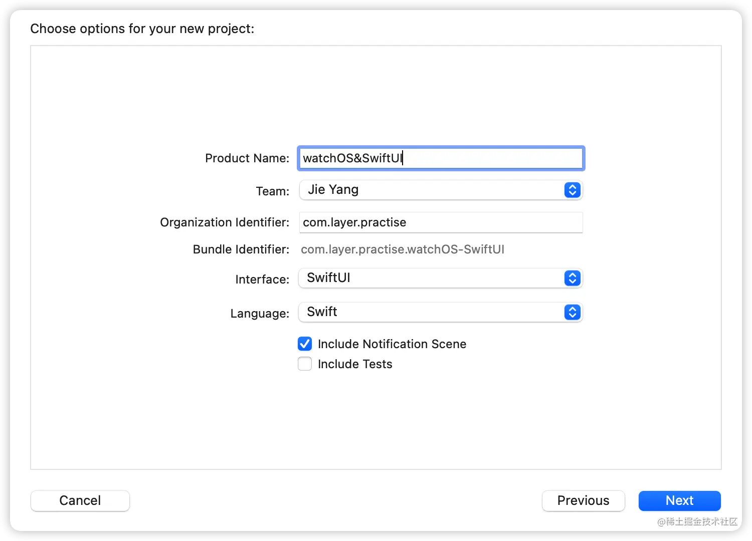Uncheck the Include Notification Scene checkbox
This screenshot has height=541, width=752.
pyautogui.click(x=305, y=344)
